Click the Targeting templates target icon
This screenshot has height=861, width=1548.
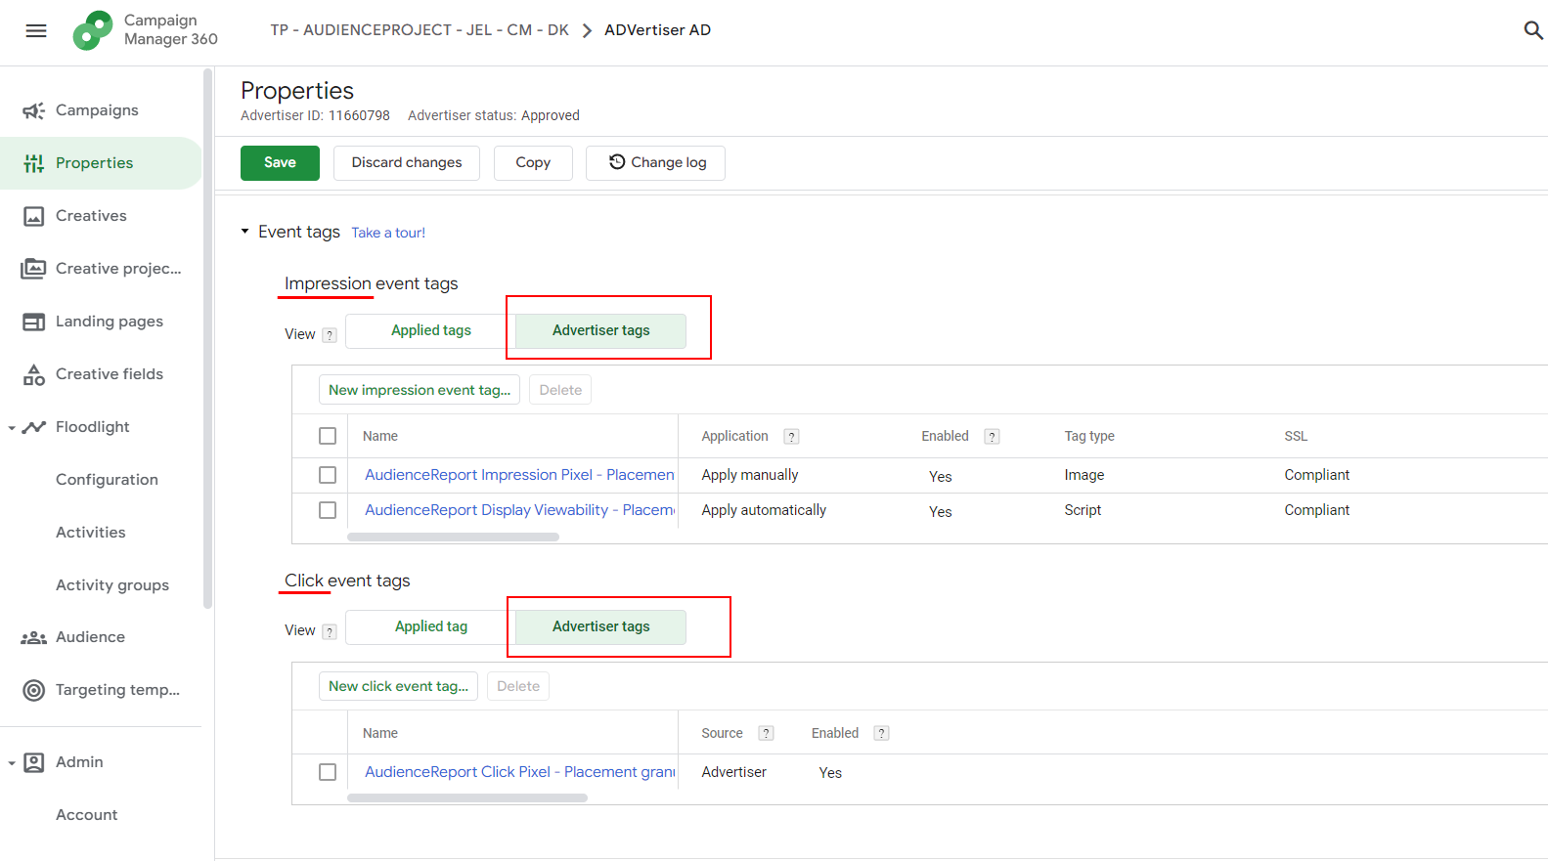click(x=33, y=690)
